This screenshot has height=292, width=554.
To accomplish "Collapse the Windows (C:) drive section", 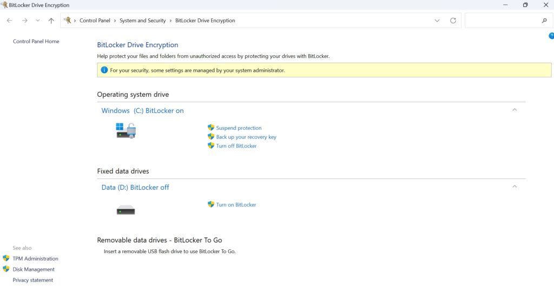I will coord(515,110).
